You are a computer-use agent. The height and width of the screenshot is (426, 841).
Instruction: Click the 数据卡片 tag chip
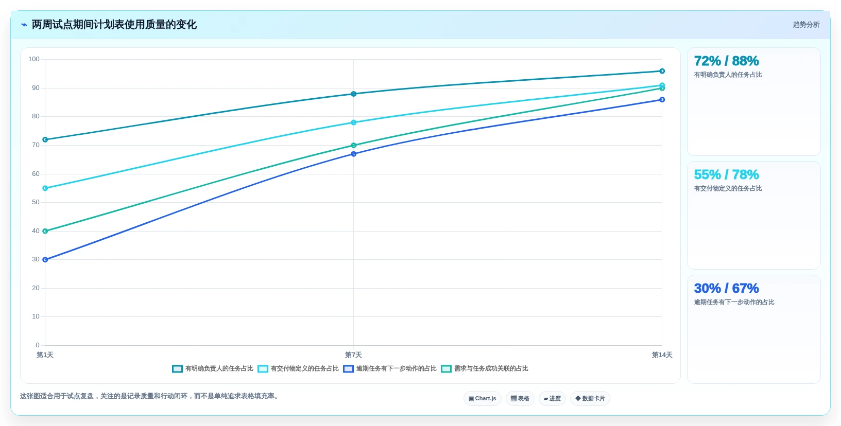590,399
